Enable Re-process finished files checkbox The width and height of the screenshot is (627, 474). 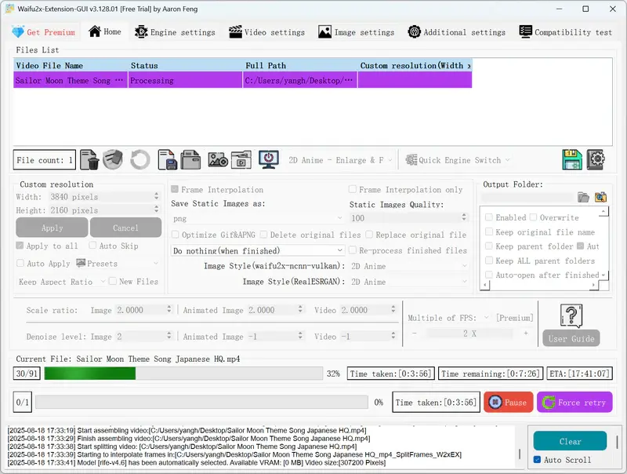point(353,250)
